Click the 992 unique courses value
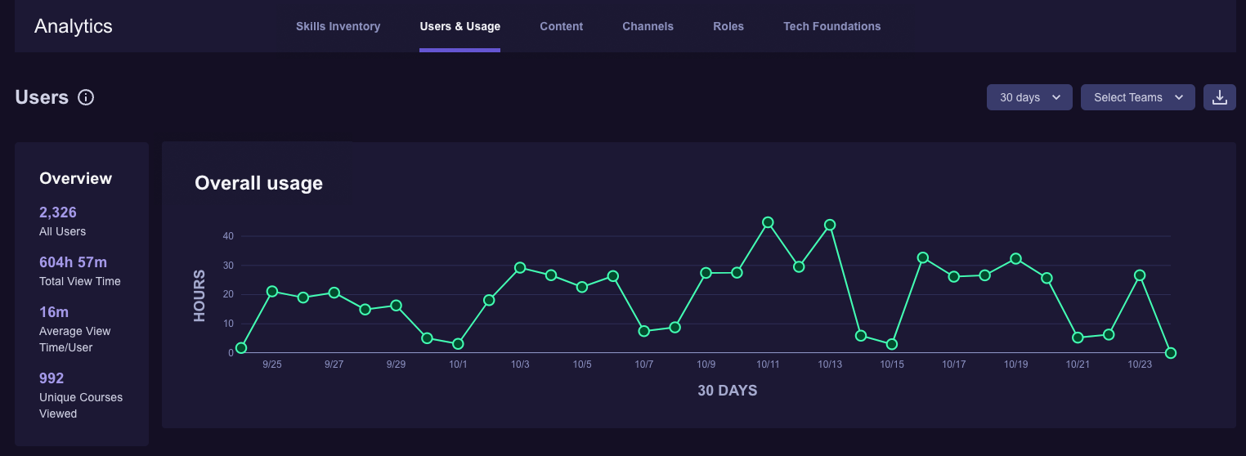This screenshot has width=1246, height=456. click(x=52, y=378)
